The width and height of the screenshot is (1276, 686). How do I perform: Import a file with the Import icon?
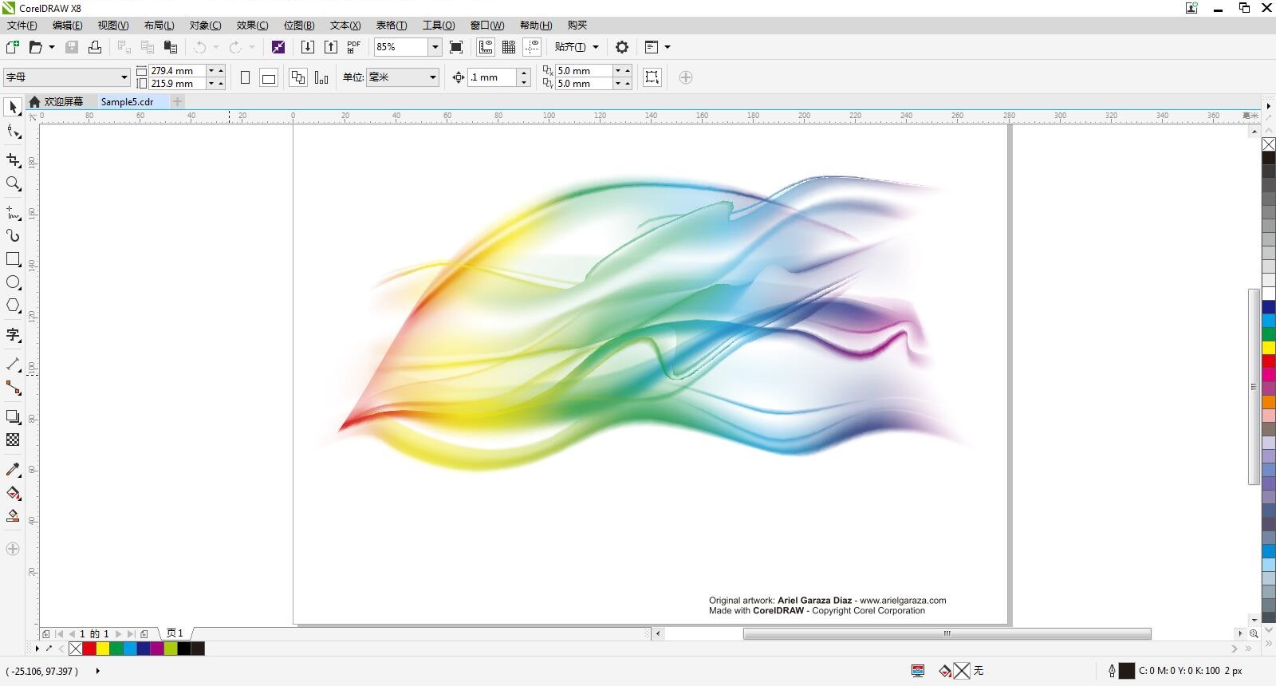(308, 47)
